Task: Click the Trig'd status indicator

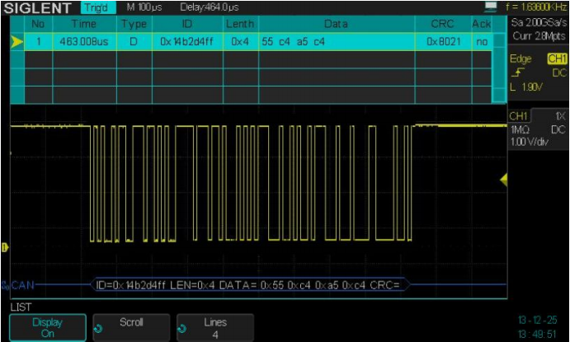Action: [97, 7]
